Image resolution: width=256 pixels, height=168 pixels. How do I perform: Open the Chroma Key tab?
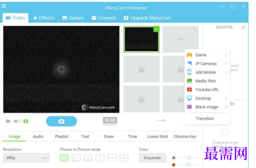(x=185, y=137)
